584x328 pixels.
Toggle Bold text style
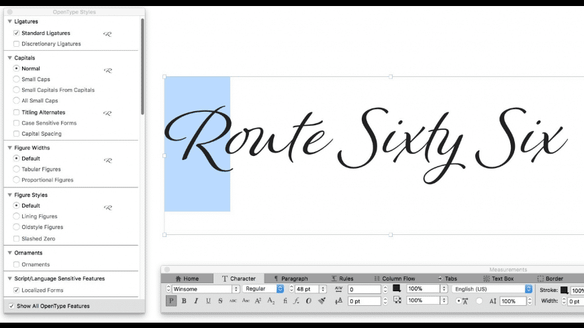tap(184, 301)
